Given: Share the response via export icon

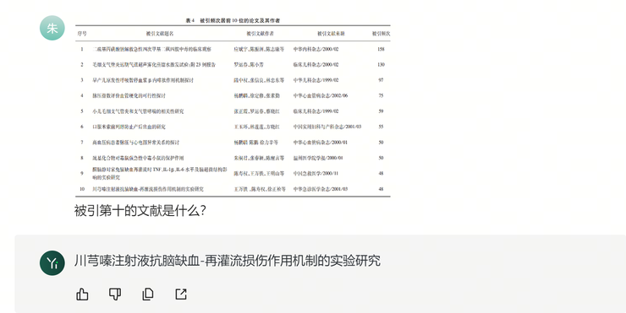Looking at the screenshot, I should point(181,294).
